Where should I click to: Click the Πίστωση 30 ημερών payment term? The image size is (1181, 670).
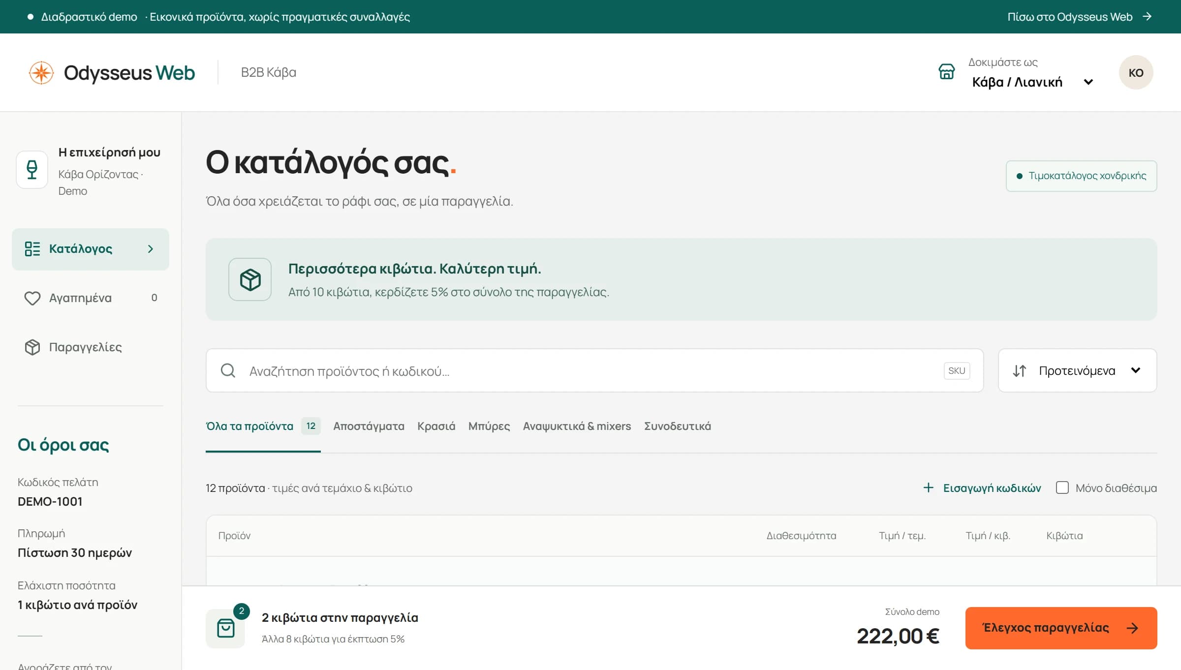[75, 553]
